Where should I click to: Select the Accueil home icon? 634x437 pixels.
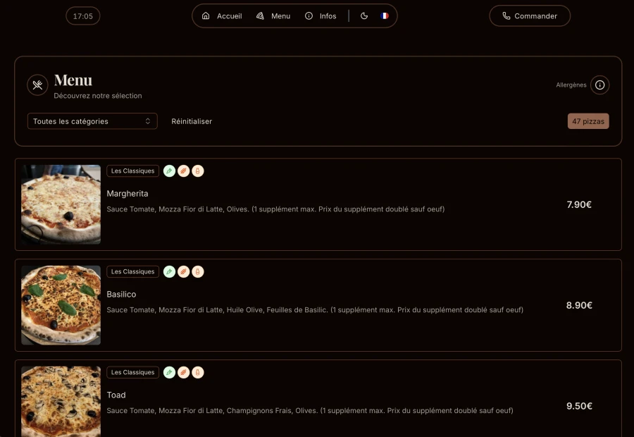(x=206, y=16)
